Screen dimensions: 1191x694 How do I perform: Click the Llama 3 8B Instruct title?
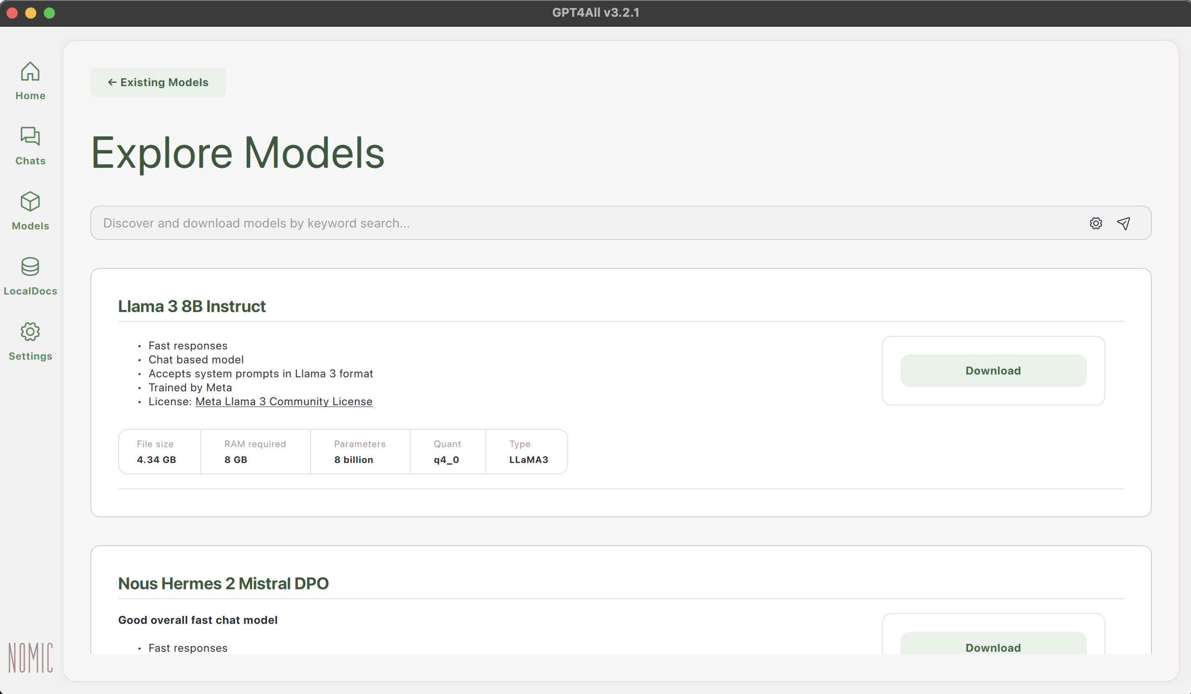pos(191,307)
